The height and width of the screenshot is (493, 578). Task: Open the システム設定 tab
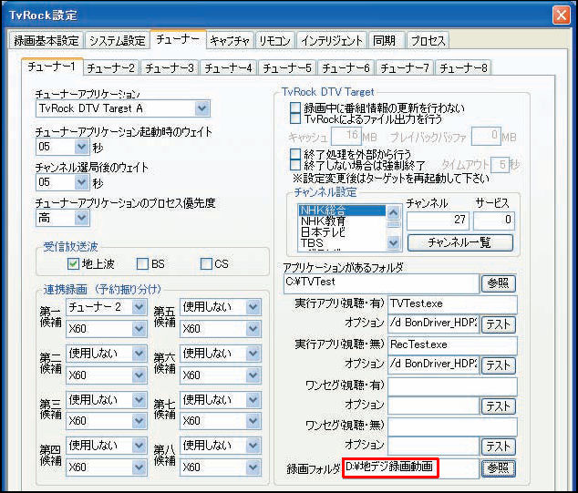(118, 40)
